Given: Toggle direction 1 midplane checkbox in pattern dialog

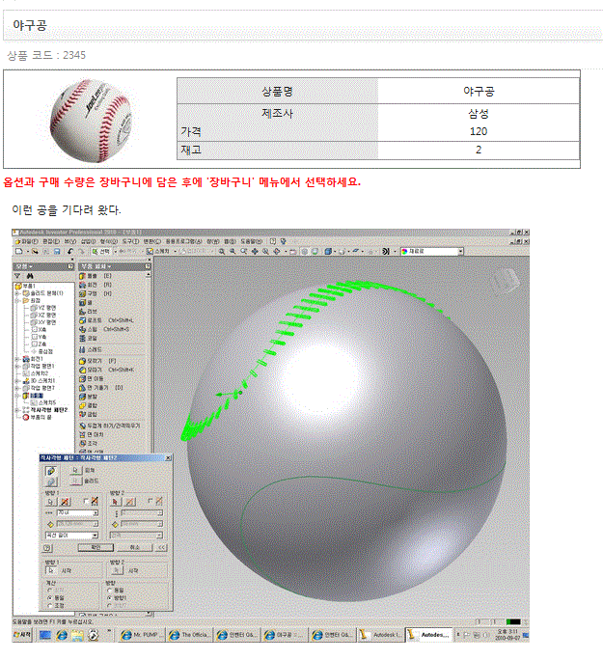Looking at the screenshot, I should [86, 501].
